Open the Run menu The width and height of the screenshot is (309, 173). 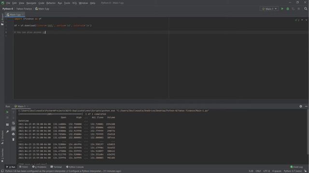point(60,3)
